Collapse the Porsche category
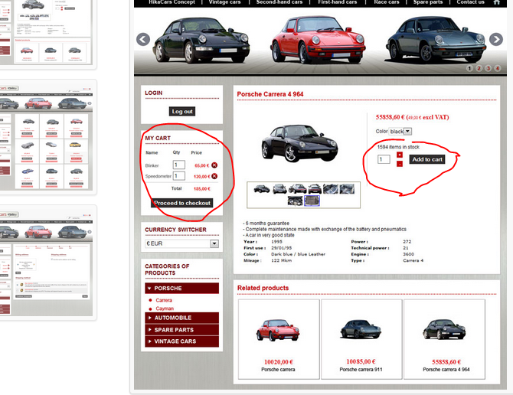The height and width of the screenshot is (395, 513). tap(181, 288)
